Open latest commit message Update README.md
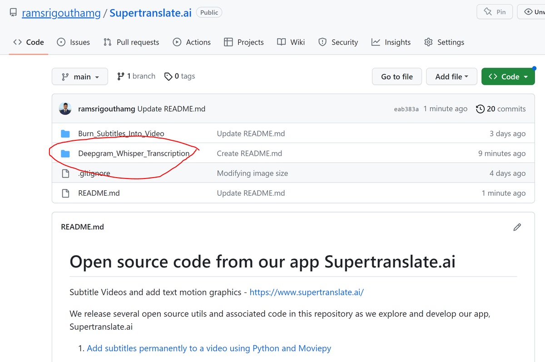This screenshot has height=362, width=545. pos(172,109)
